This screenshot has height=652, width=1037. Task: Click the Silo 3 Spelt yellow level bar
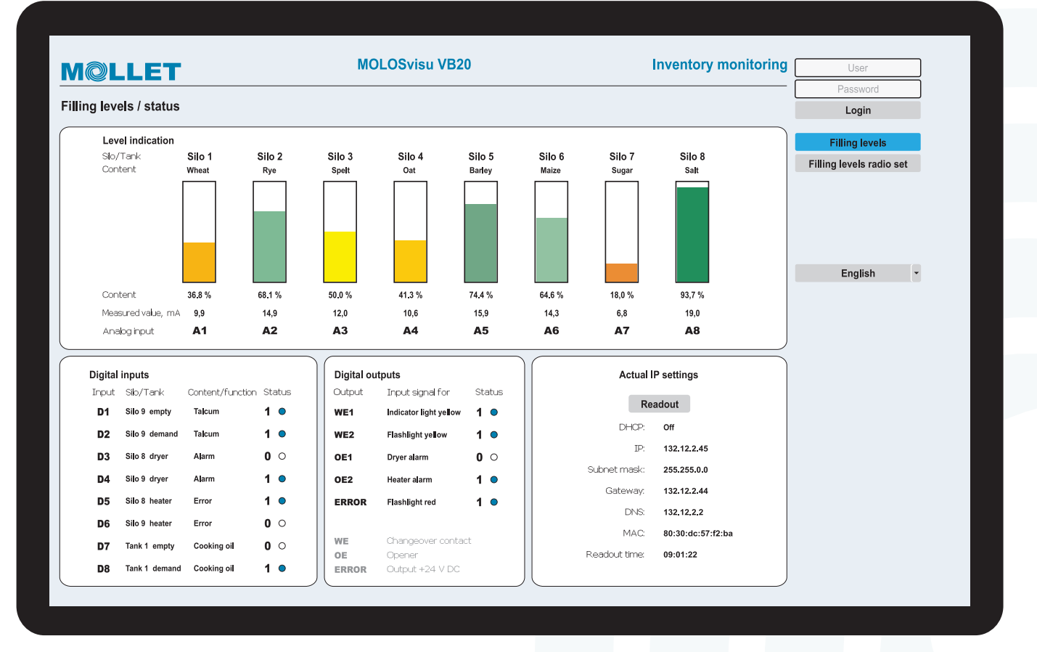340,256
